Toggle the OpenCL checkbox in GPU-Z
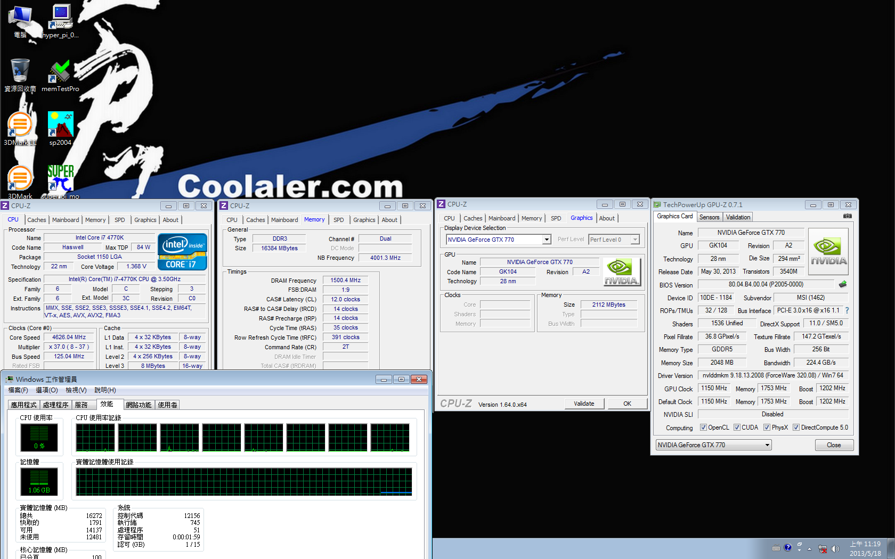Image resolution: width=895 pixels, height=559 pixels. point(703,428)
